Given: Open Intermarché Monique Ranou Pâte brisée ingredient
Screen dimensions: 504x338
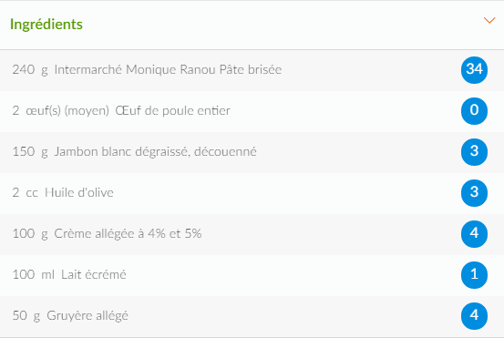Looking at the screenshot, I should click(x=168, y=69).
